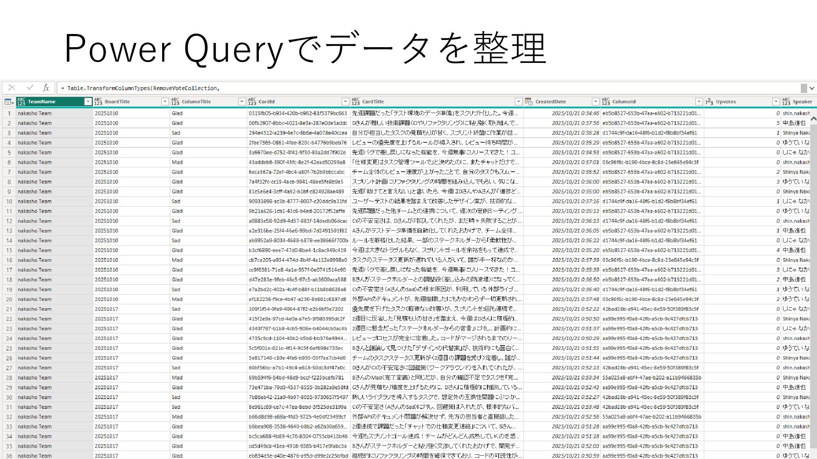Click the Upvotes column number type icon
Image resolution: width=817 pixels, height=459 pixels.
(x=709, y=102)
